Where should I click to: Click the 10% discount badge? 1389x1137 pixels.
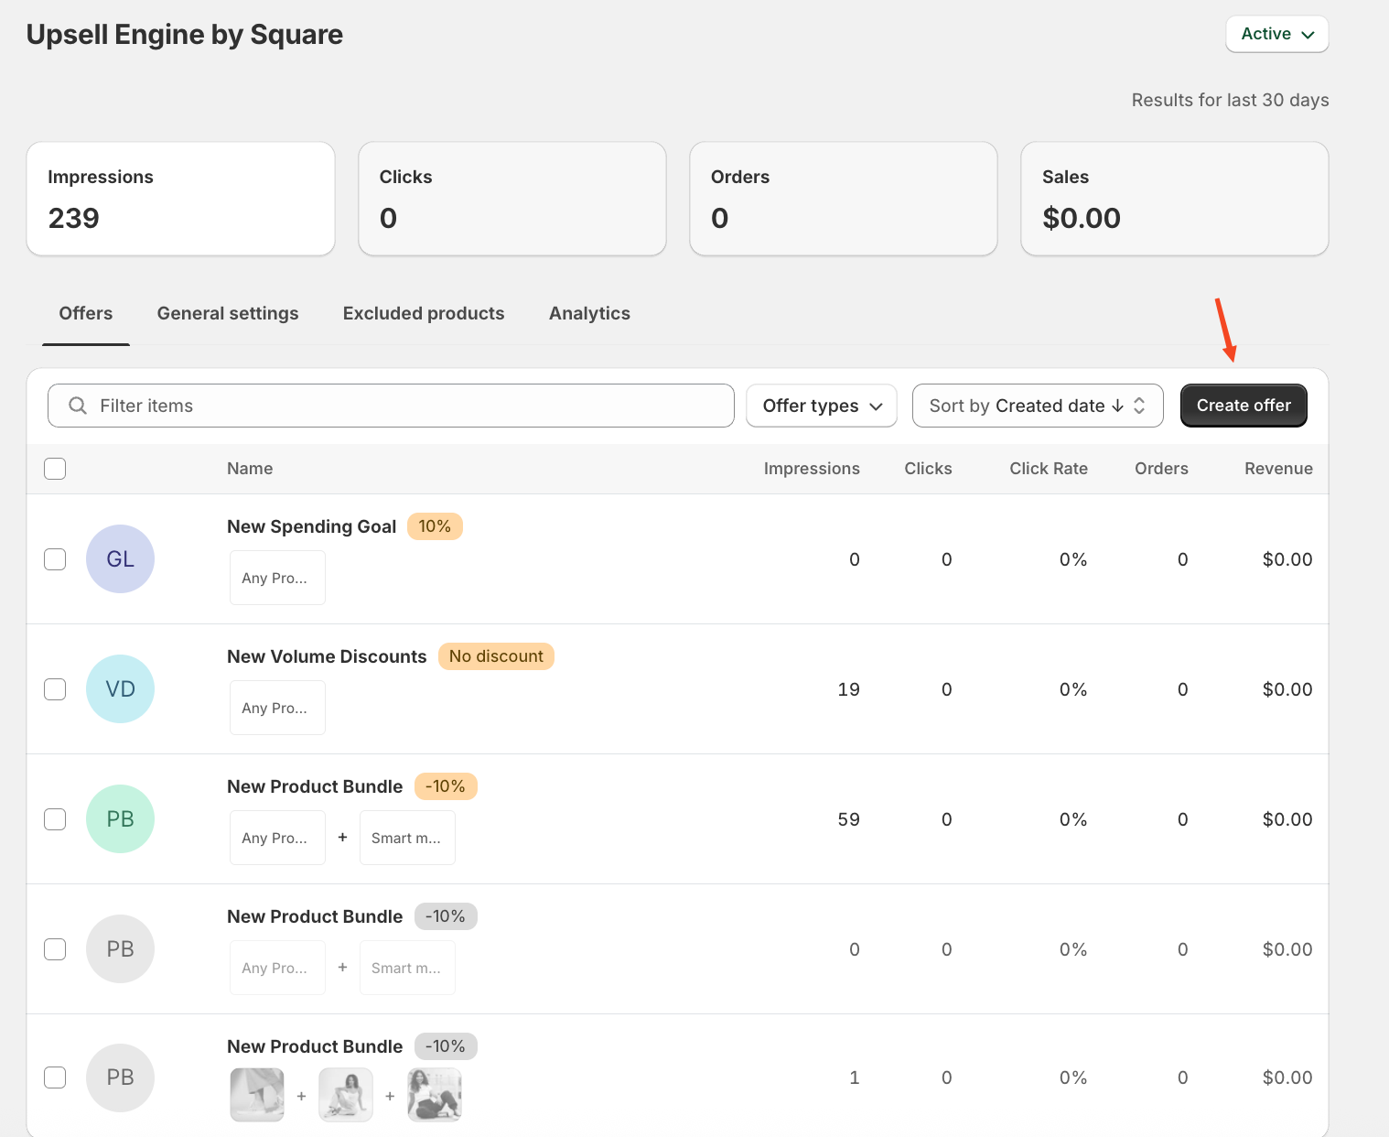pyautogui.click(x=435, y=526)
